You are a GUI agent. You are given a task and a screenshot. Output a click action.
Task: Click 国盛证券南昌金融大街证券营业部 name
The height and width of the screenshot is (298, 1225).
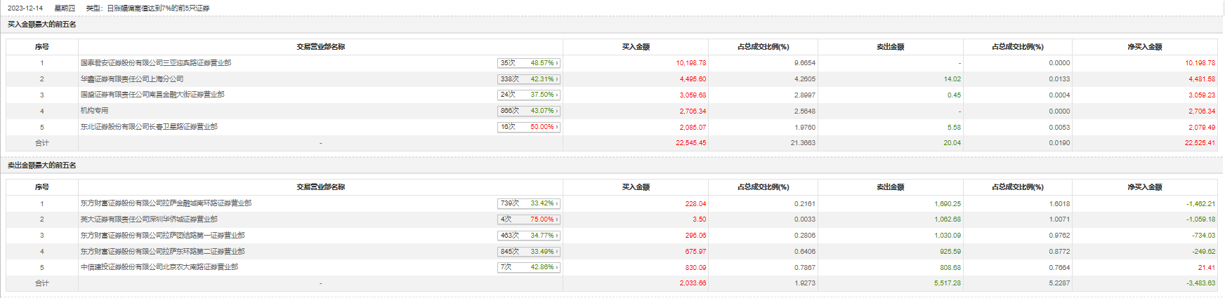[x=152, y=95]
